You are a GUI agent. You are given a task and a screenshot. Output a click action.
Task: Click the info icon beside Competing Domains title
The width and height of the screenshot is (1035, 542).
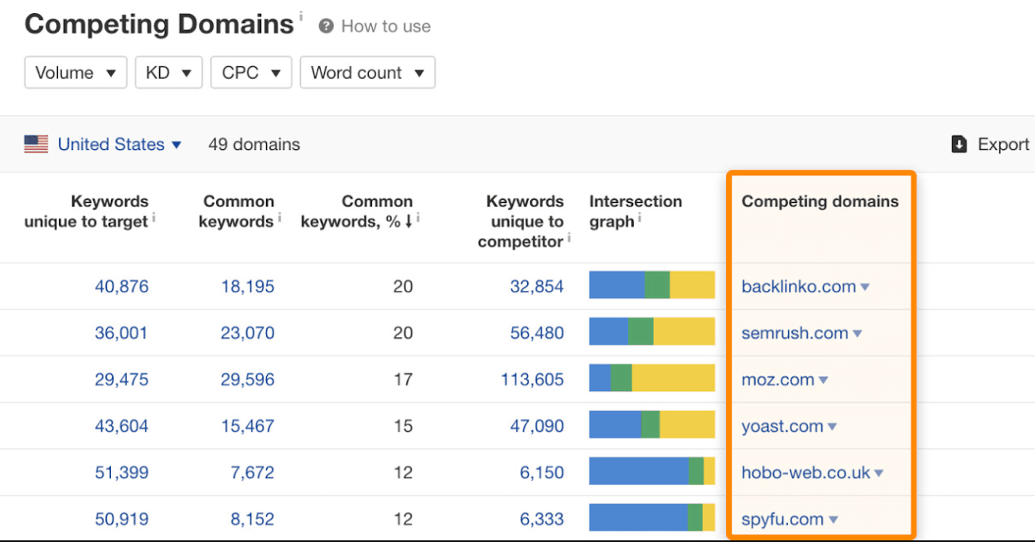(x=301, y=16)
